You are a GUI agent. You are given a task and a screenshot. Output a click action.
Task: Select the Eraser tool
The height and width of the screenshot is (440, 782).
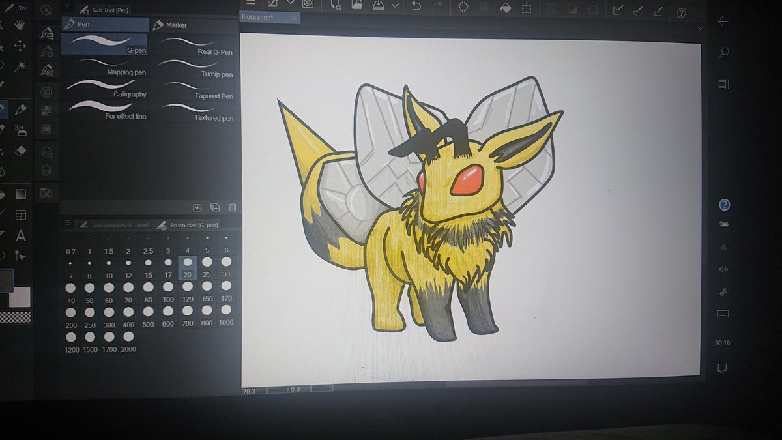pos(20,151)
